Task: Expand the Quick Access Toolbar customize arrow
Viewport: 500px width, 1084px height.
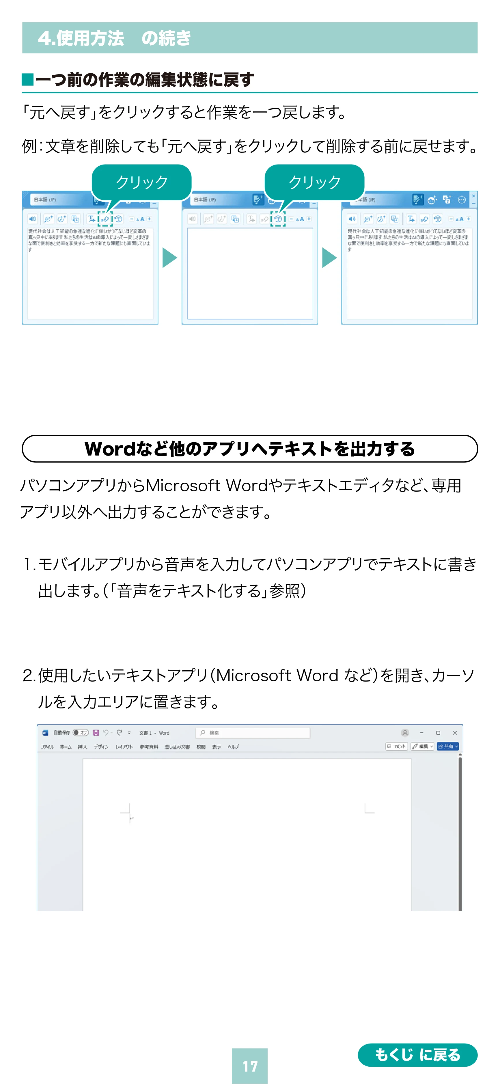Action: (129, 733)
